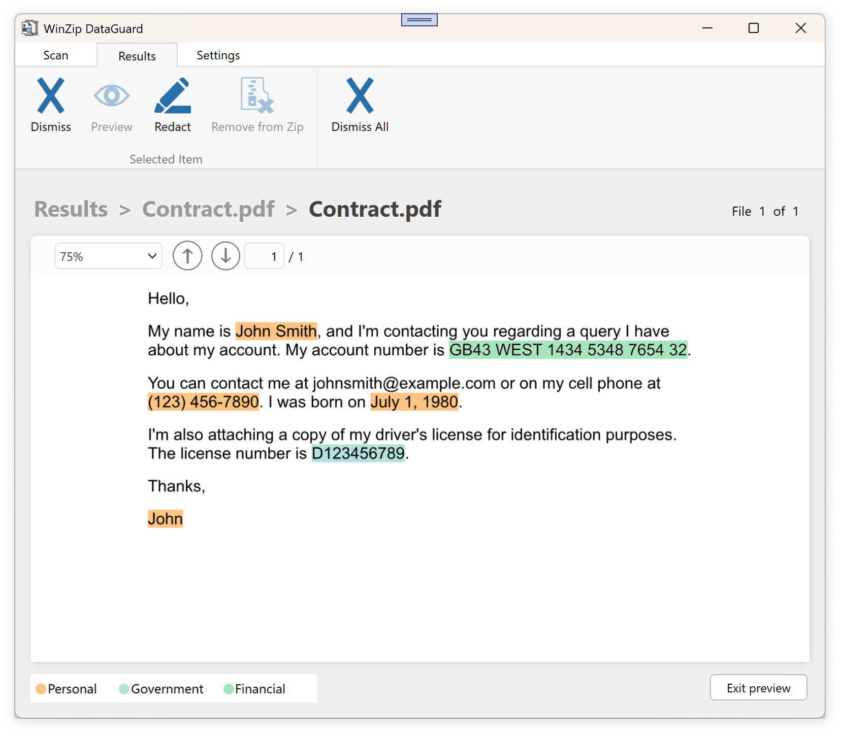Redact the selected item
The image size is (842, 736).
pyautogui.click(x=173, y=105)
